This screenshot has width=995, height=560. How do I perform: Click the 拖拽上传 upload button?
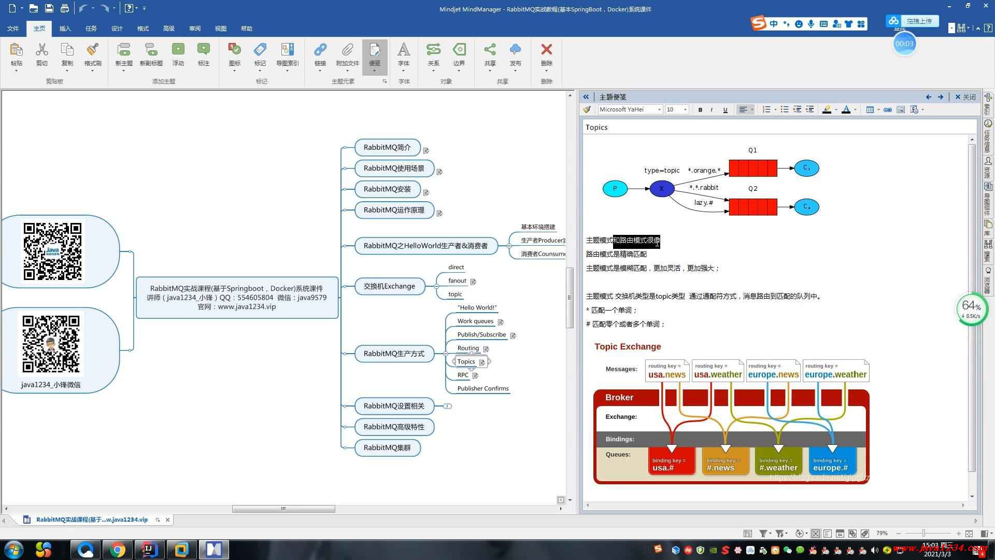point(913,21)
